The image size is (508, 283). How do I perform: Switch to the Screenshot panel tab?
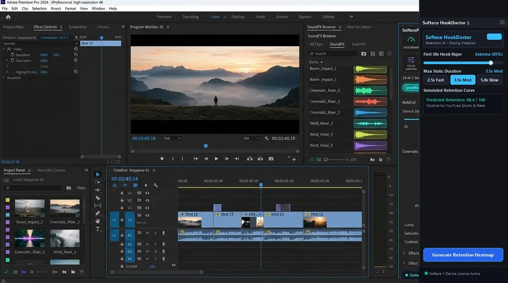click(77, 27)
